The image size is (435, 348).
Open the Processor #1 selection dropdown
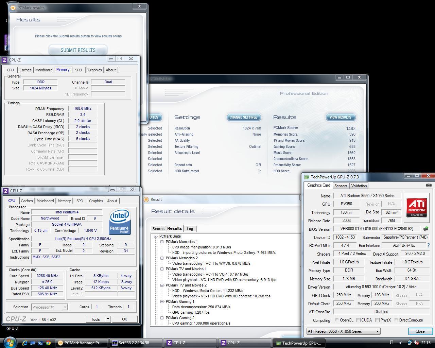(x=50, y=307)
